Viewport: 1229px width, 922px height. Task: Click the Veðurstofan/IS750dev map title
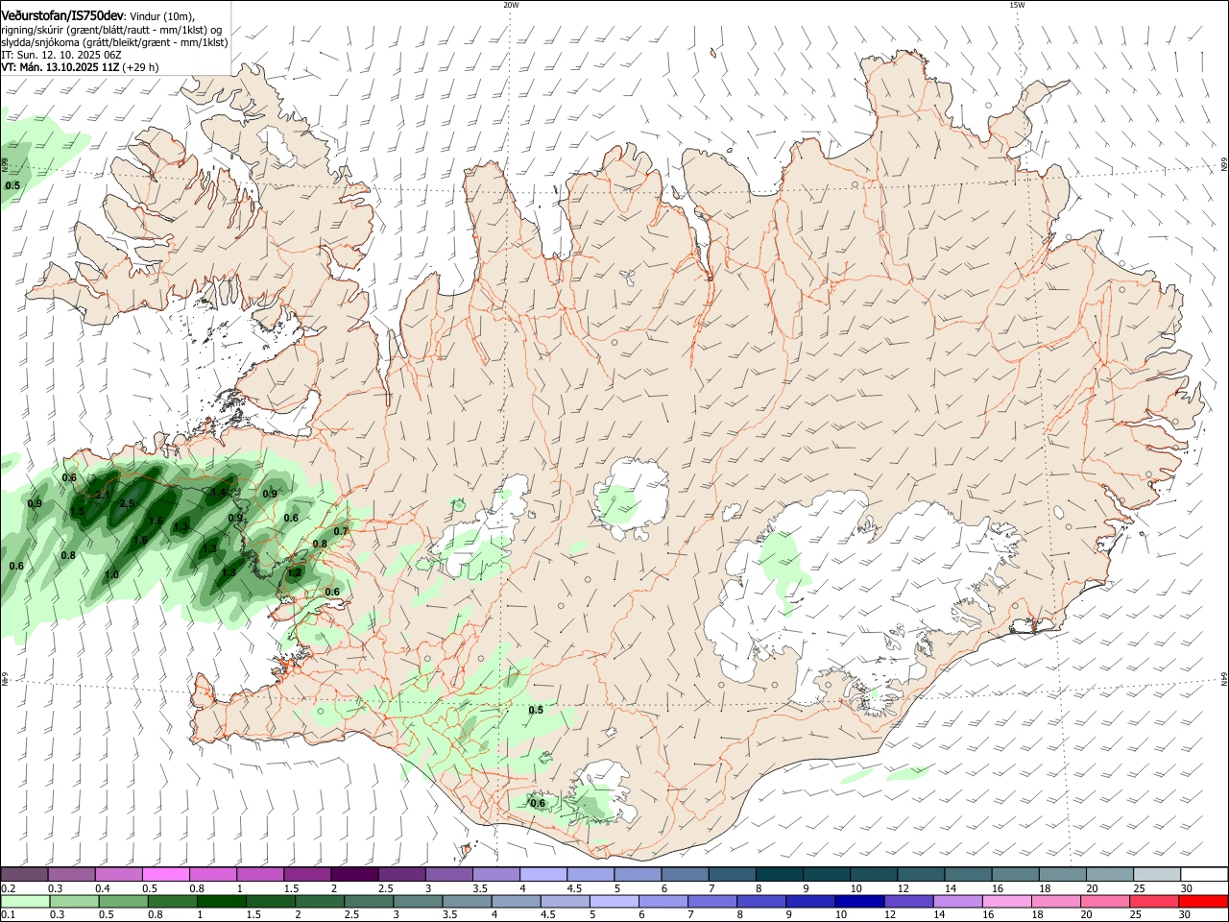pyautogui.click(x=63, y=16)
